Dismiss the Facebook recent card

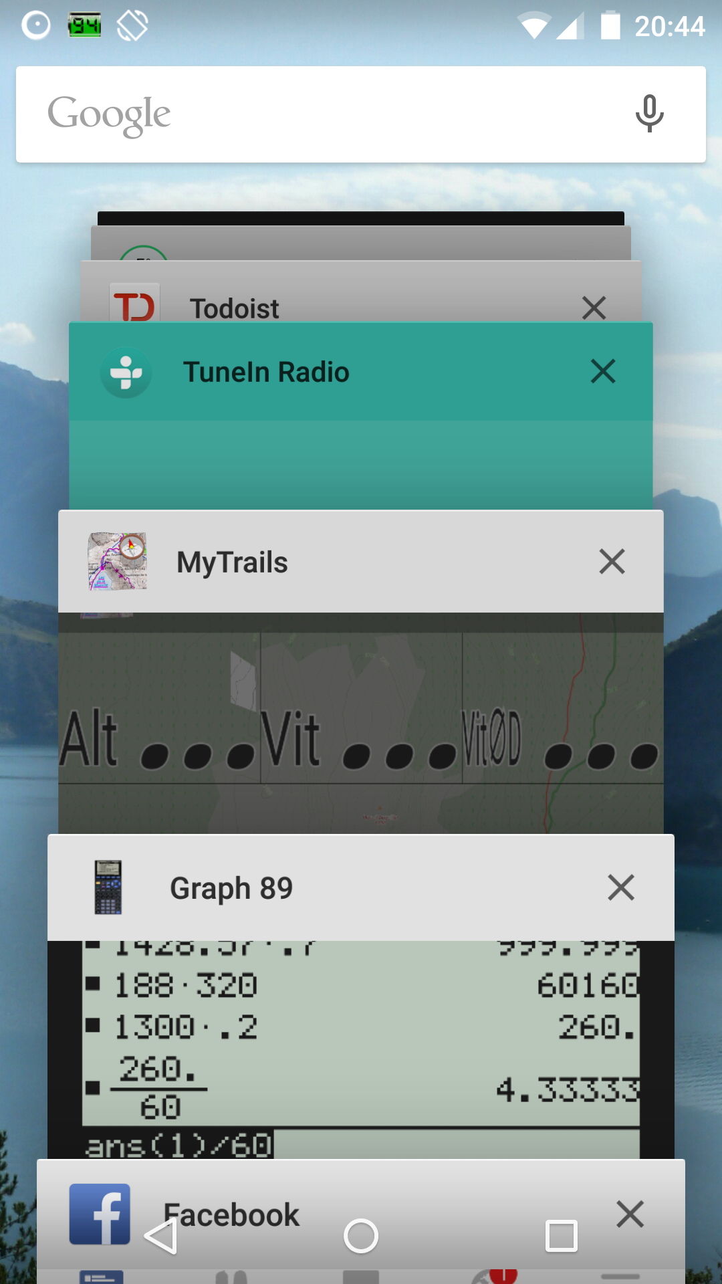tap(630, 1214)
